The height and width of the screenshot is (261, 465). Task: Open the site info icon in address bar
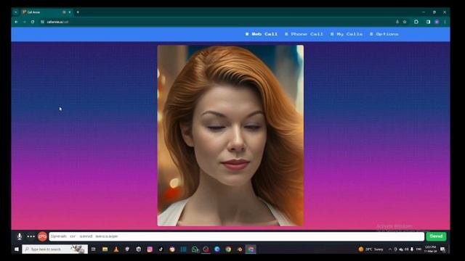tap(42, 22)
